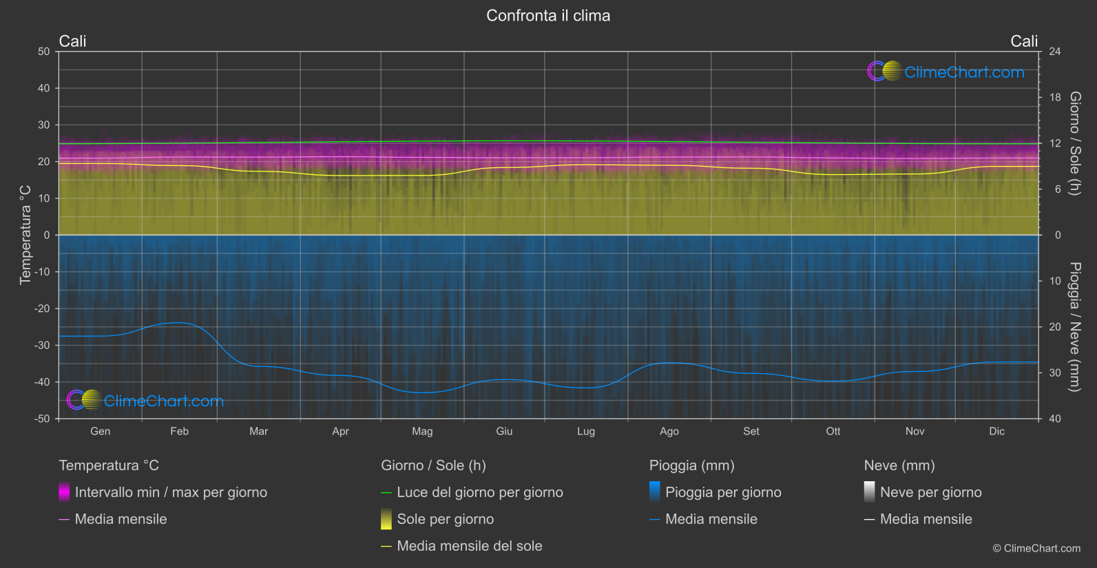Screen dimensions: 1097x568
Task: Click the 'Cali' label at top left
Action: (x=72, y=41)
